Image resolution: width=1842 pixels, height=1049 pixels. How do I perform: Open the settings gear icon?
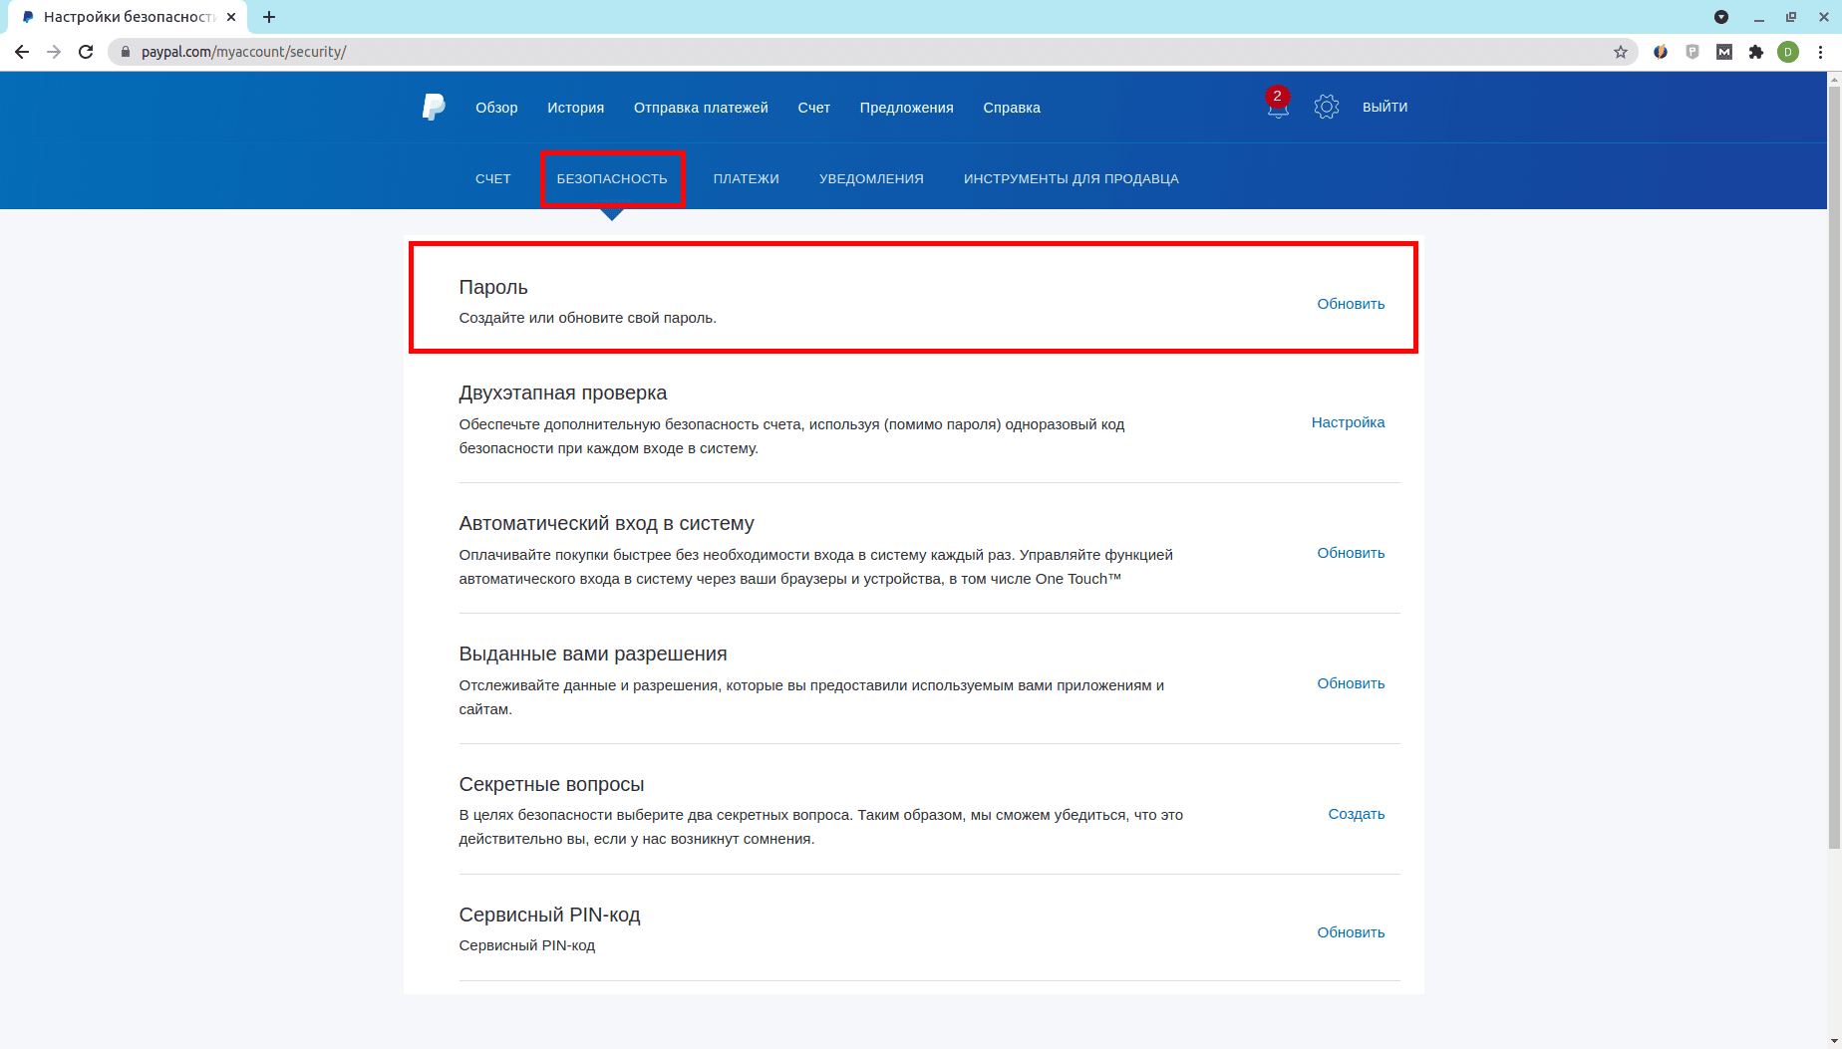coord(1326,107)
